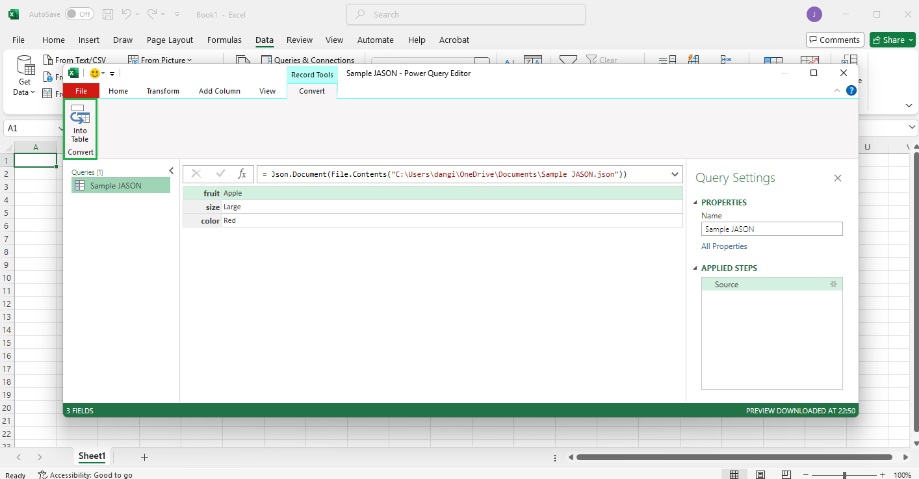Image resolution: width=919 pixels, height=479 pixels.
Task: Click the All Properties link
Action: coord(724,246)
